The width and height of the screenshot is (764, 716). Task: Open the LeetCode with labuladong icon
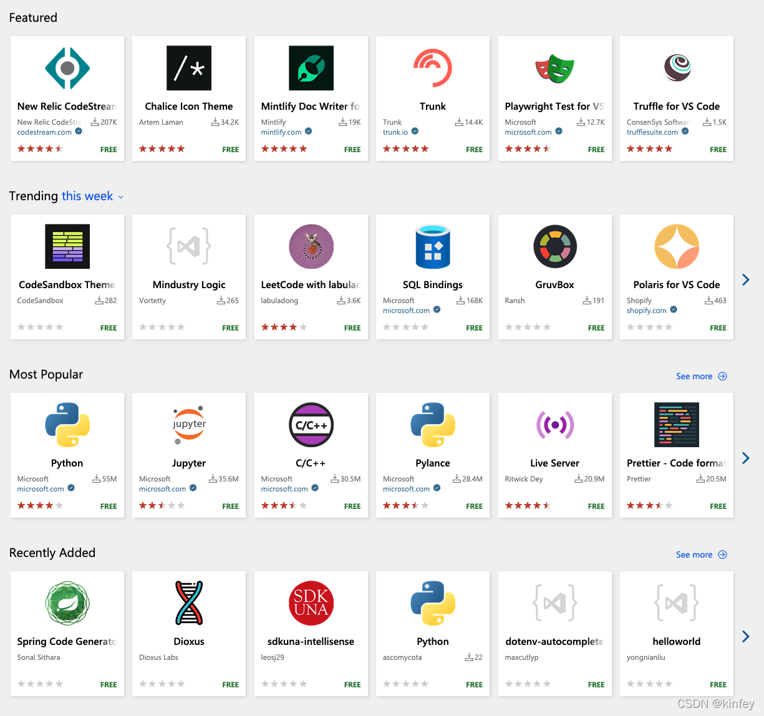311,246
